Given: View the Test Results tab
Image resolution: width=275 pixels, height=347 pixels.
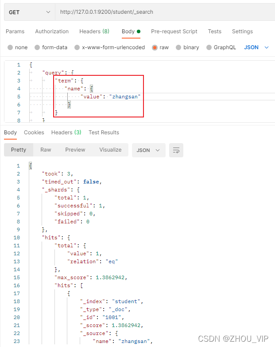Looking at the screenshot, I should pos(104,133).
